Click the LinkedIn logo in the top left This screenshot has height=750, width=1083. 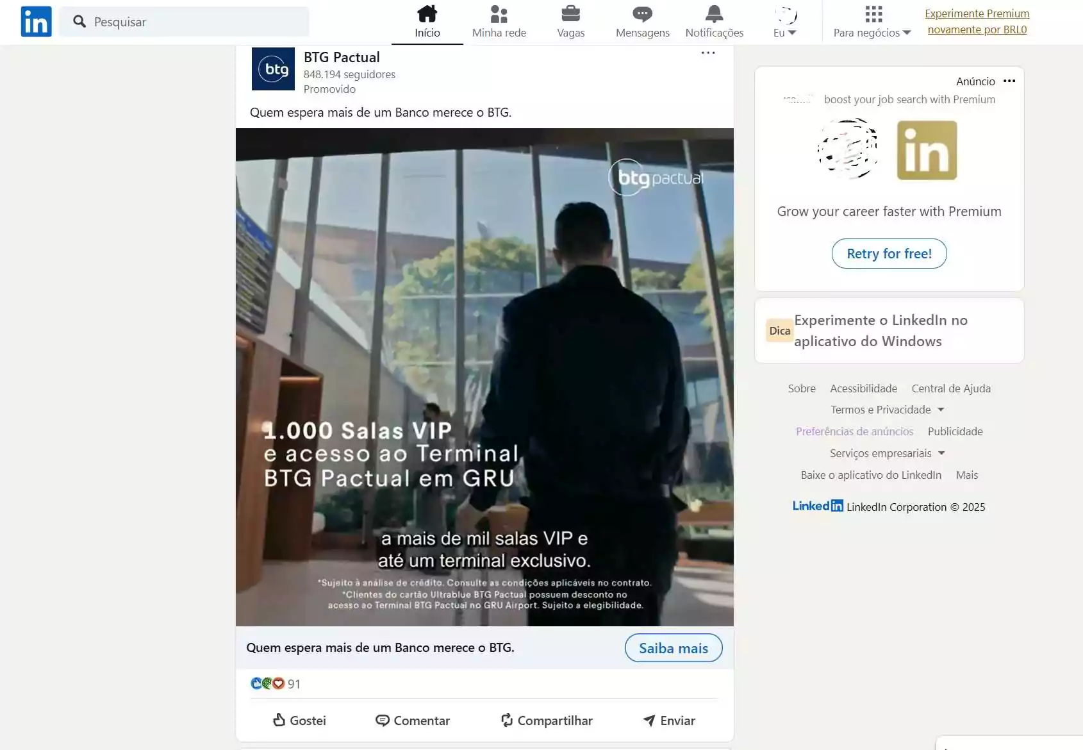pyautogui.click(x=36, y=21)
